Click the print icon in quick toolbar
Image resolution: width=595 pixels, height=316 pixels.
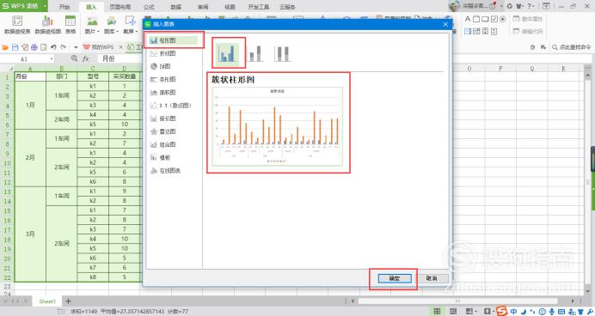coord(34,47)
